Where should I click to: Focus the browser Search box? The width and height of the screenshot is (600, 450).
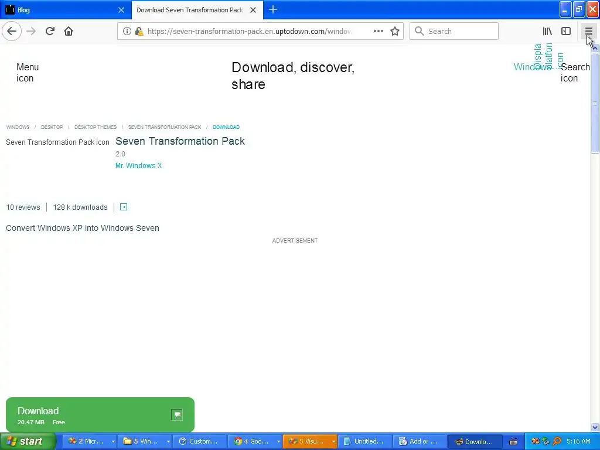click(454, 31)
